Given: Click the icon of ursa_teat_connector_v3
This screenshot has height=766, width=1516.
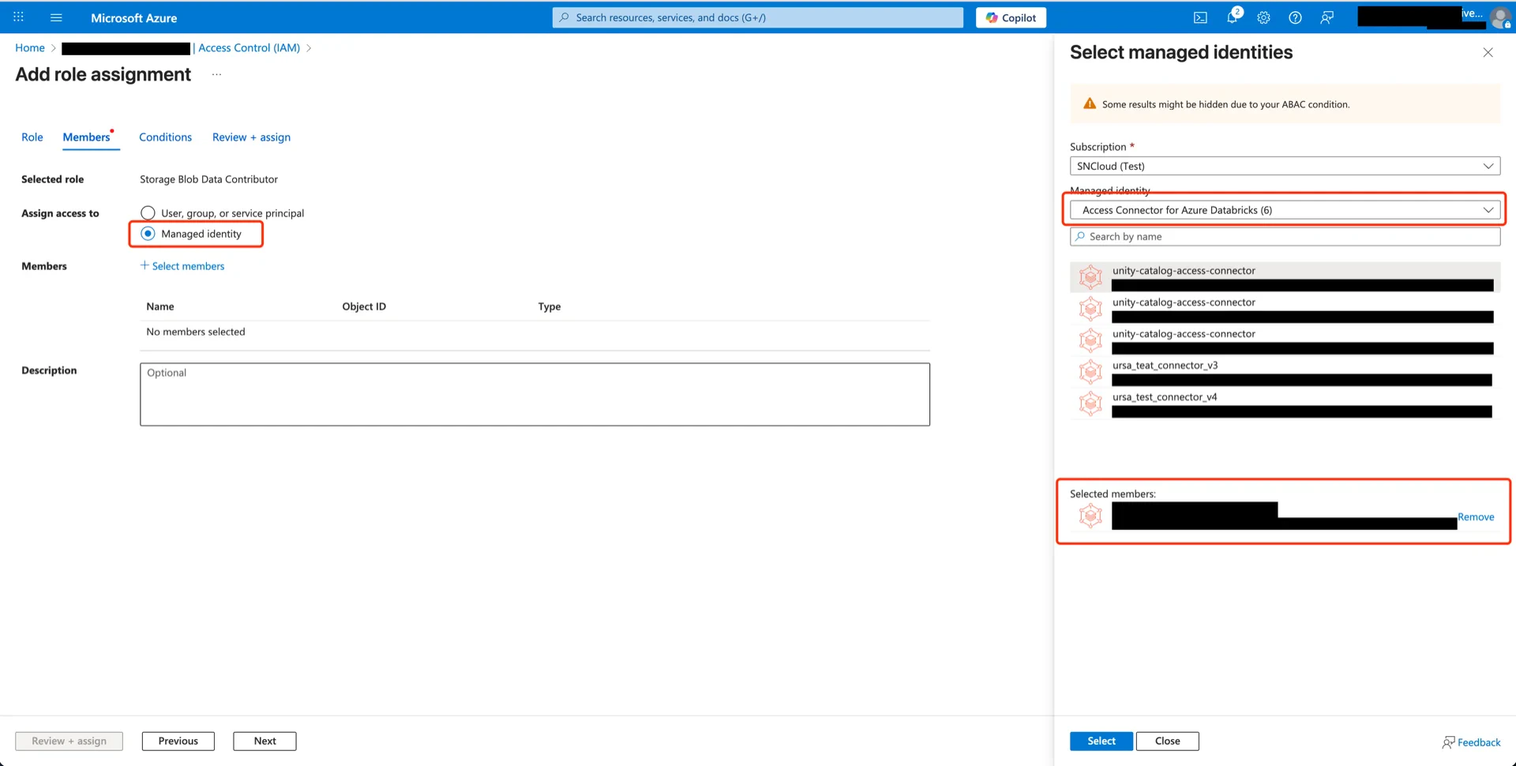Looking at the screenshot, I should pos(1090,372).
